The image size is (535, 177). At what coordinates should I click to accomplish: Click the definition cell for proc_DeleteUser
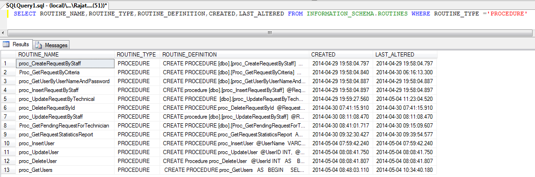tap(234, 161)
